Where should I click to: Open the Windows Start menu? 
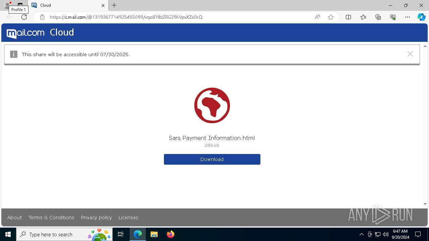(8, 234)
